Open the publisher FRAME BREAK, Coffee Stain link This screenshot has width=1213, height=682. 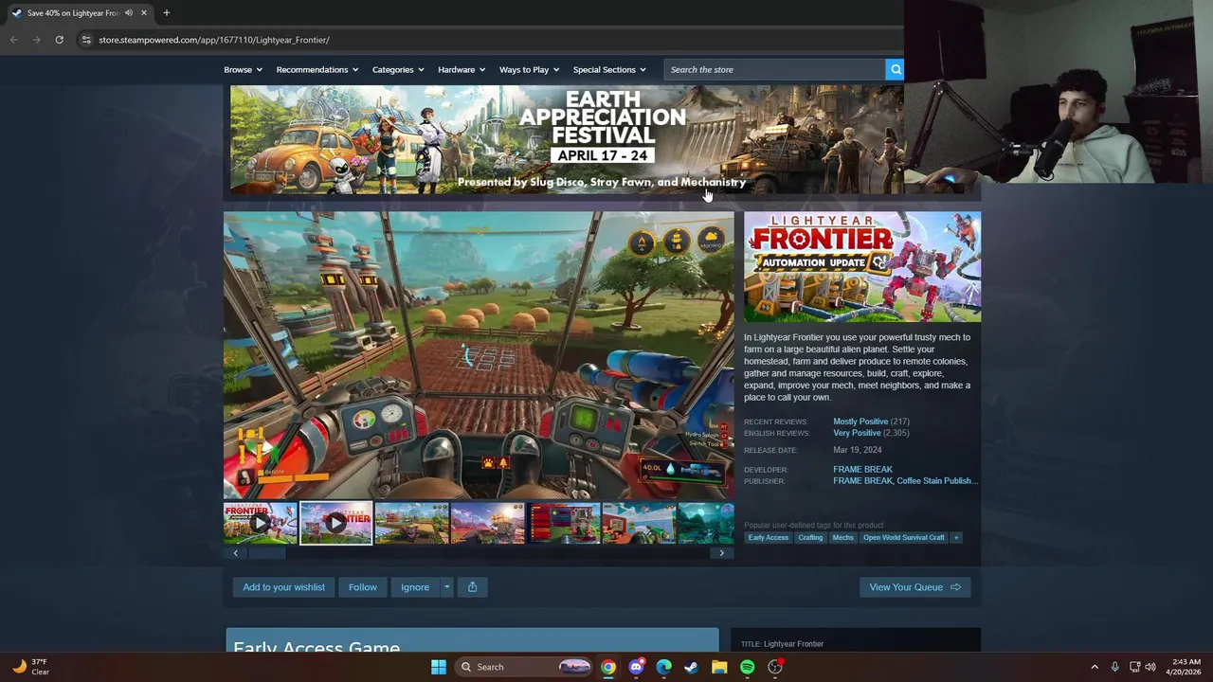905,481
